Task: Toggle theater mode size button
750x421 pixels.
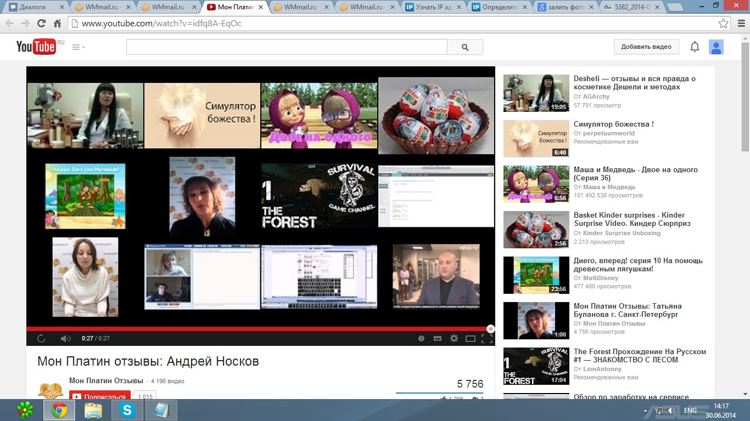Action: (471, 339)
